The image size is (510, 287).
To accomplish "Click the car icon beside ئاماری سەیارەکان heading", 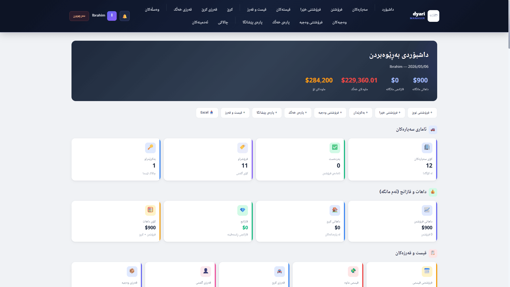I will click(433, 130).
